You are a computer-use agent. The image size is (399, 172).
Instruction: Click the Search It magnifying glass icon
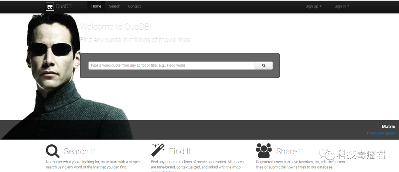point(53,151)
